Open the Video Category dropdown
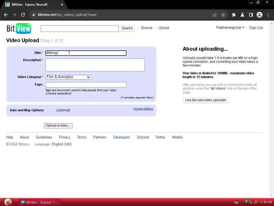 (x=68, y=77)
